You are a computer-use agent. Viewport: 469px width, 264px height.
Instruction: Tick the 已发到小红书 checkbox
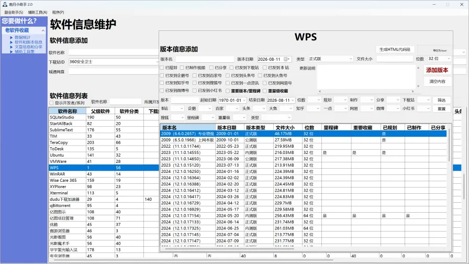[194, 91]
